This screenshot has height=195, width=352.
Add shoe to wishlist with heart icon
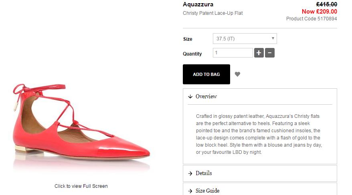tap(237, 74)
